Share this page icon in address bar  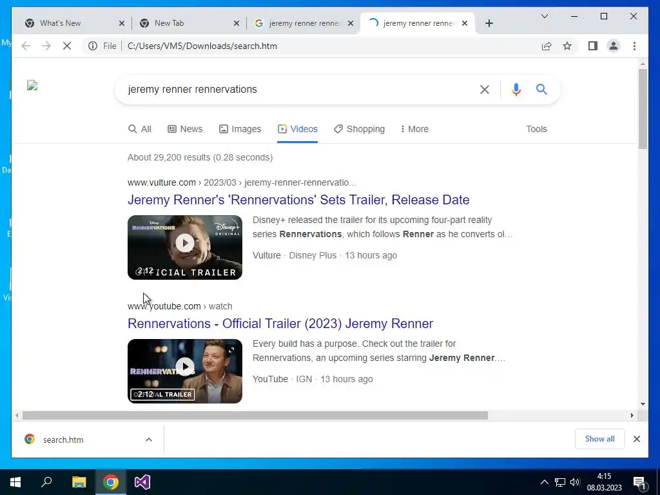click(x=547, y=46)
